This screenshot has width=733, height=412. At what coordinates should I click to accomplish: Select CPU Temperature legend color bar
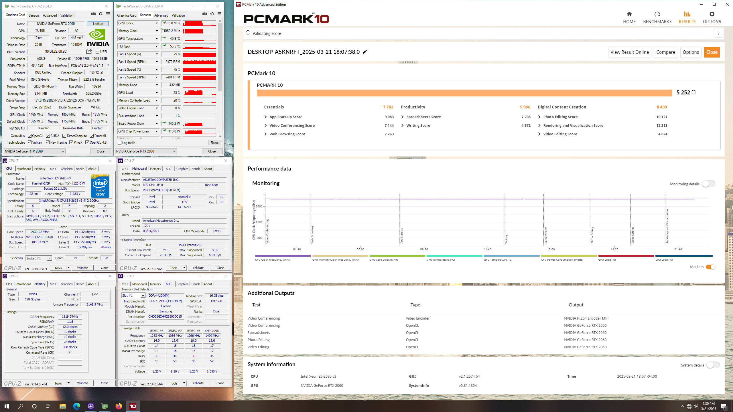(454, 256)
